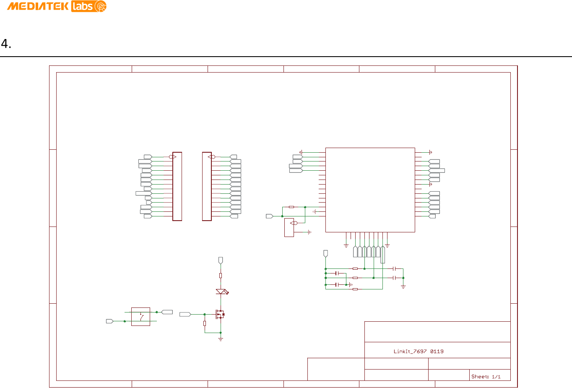Select the left pin header connector
This screenshot has width=572, height=388.
pyautogui.click(x=177, y=186)
